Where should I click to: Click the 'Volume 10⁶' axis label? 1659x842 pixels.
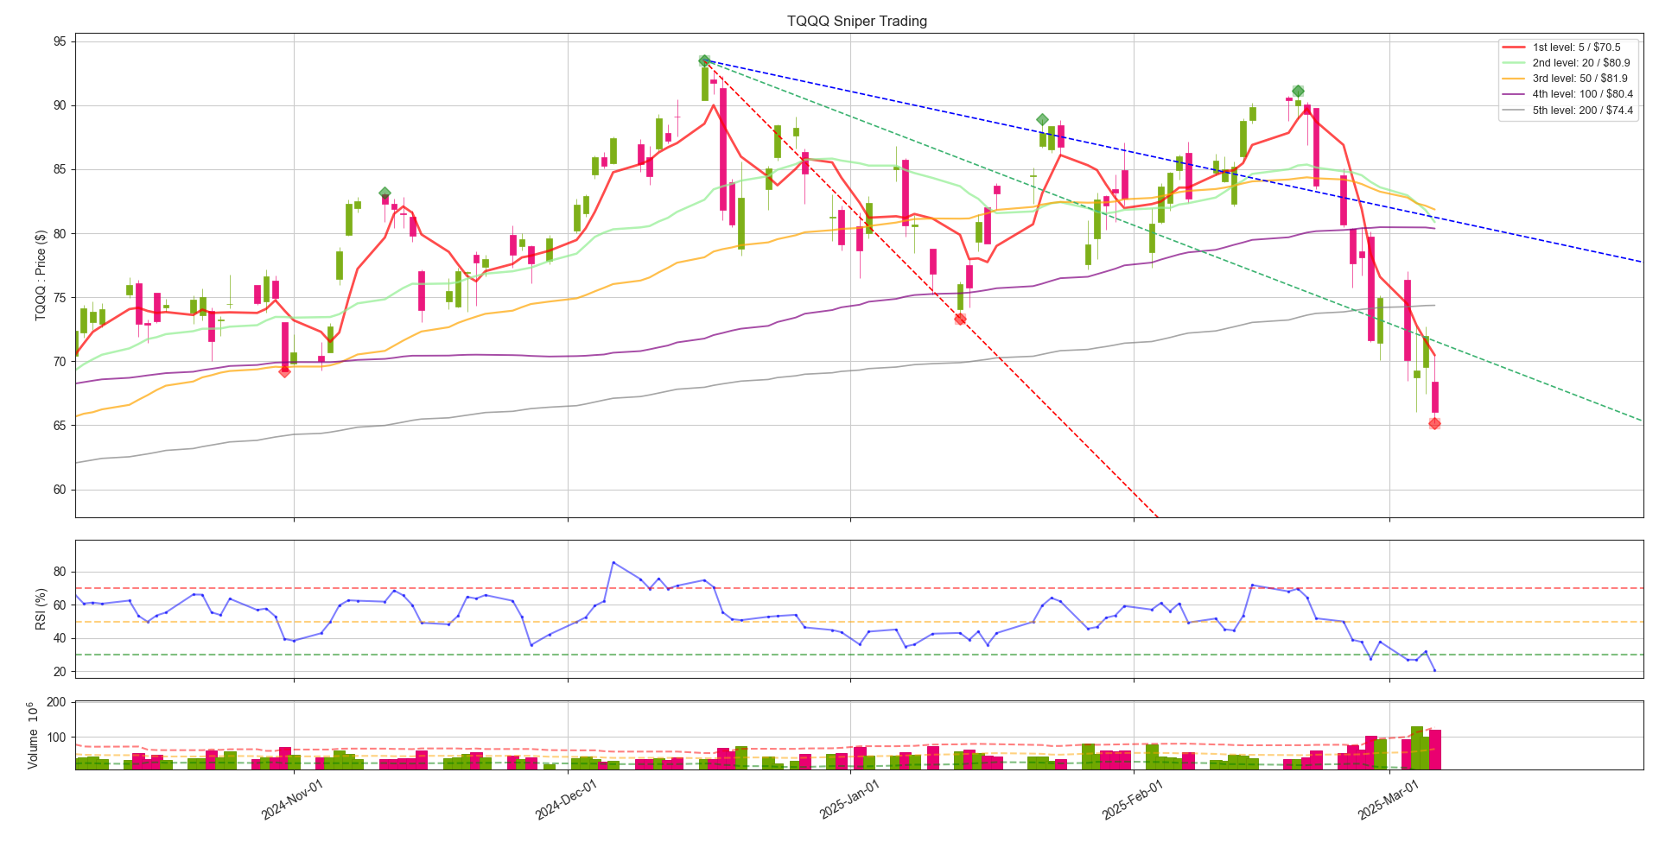click(x=35, y=735)
